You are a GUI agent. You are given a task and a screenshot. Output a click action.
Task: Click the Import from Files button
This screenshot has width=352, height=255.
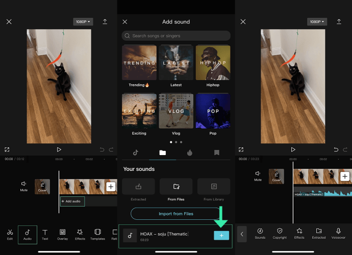click(176, 214)
